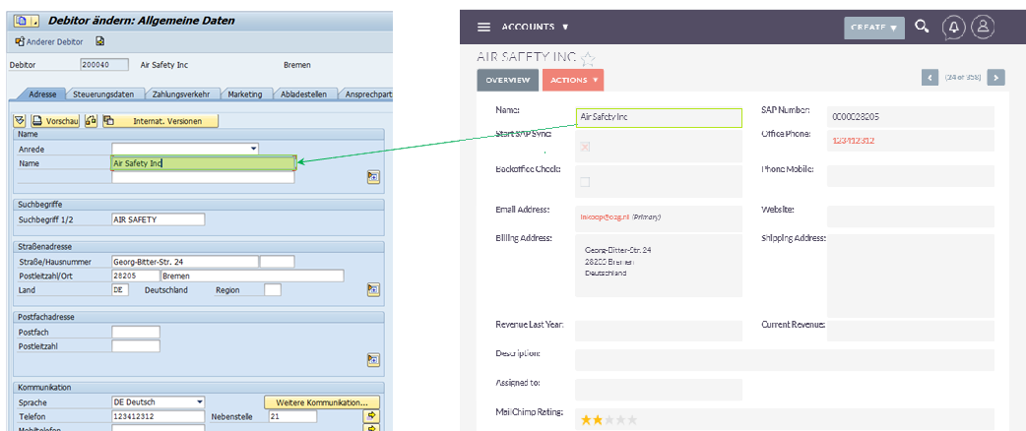This screenshot has width=1026, height=431.
Task: Click the icon between Vorschau and Internat. Versionen
Action: click(x=92, y=121)
